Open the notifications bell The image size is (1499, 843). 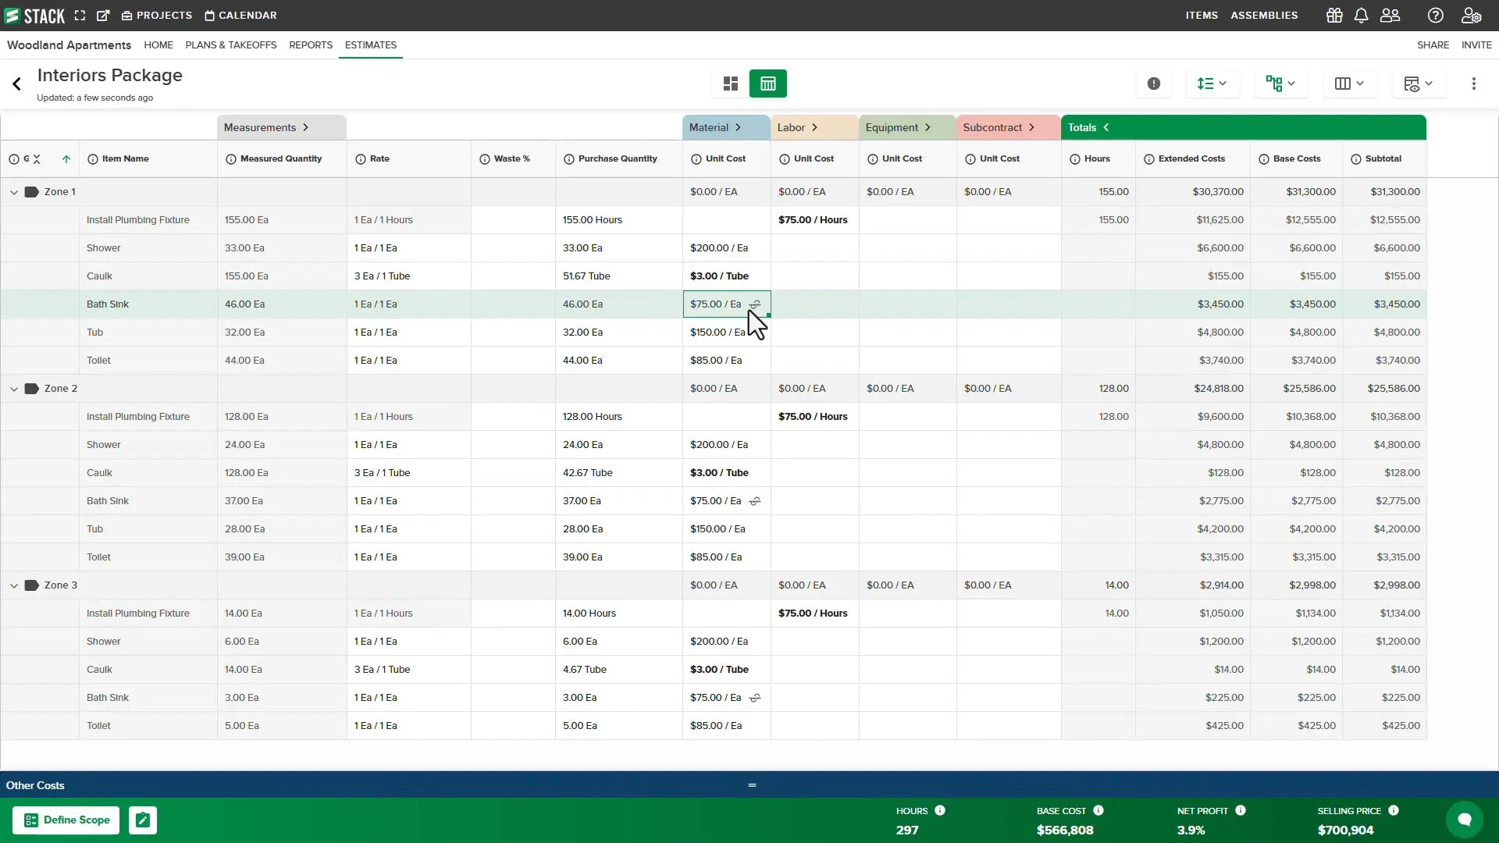click(x=1361, y=16)
